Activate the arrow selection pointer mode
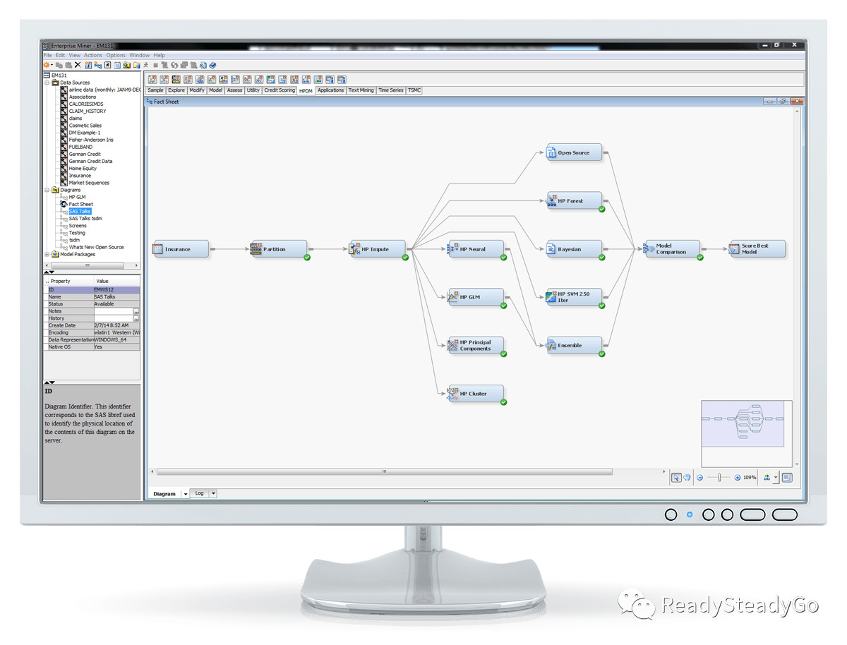Image resolution: width=847 pixels, height=645 pixels. click(676, 478)
